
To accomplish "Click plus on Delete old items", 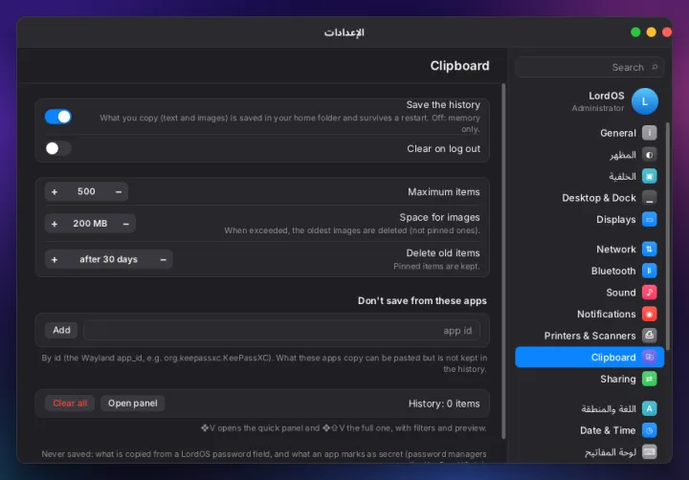I will tap(55, 259).
